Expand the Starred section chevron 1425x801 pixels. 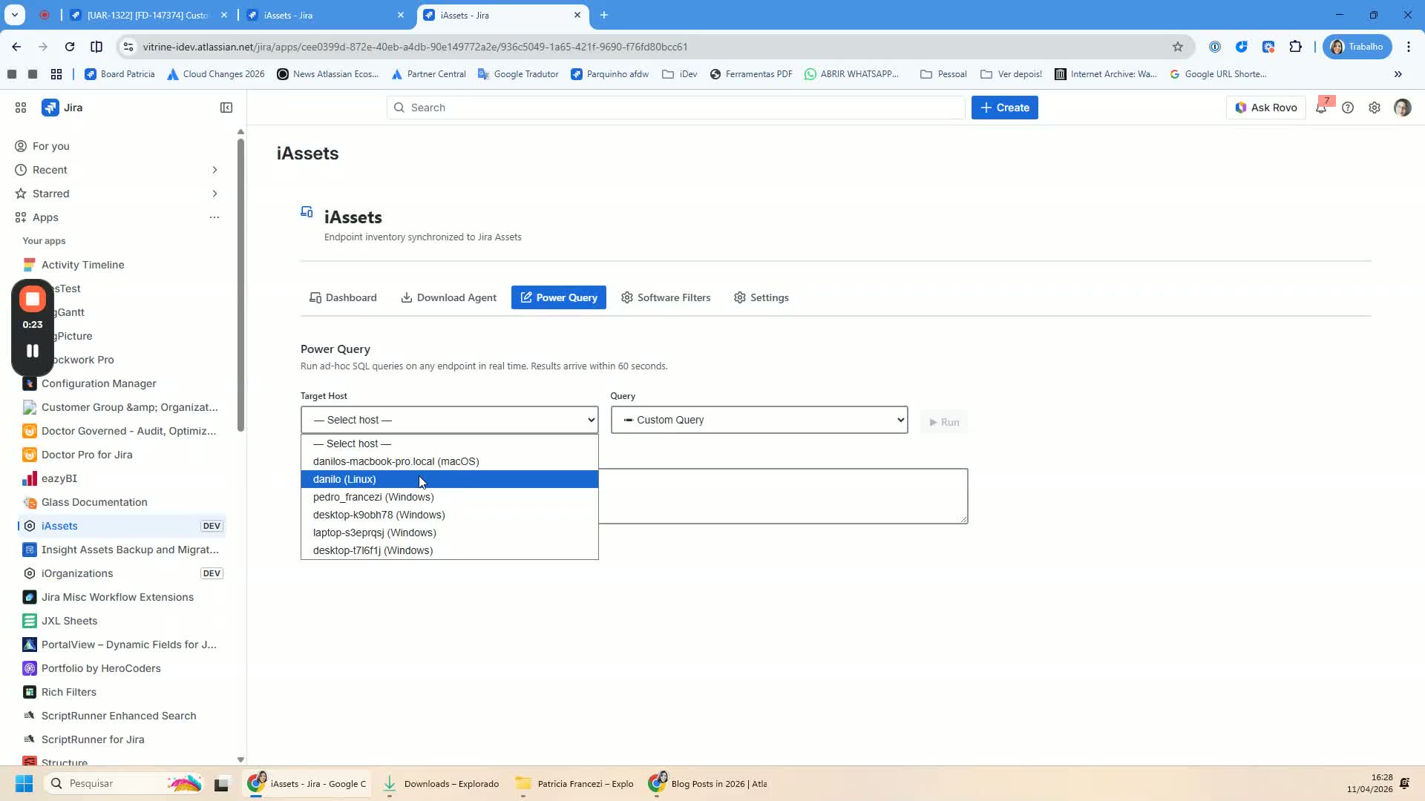click(214, 194)
